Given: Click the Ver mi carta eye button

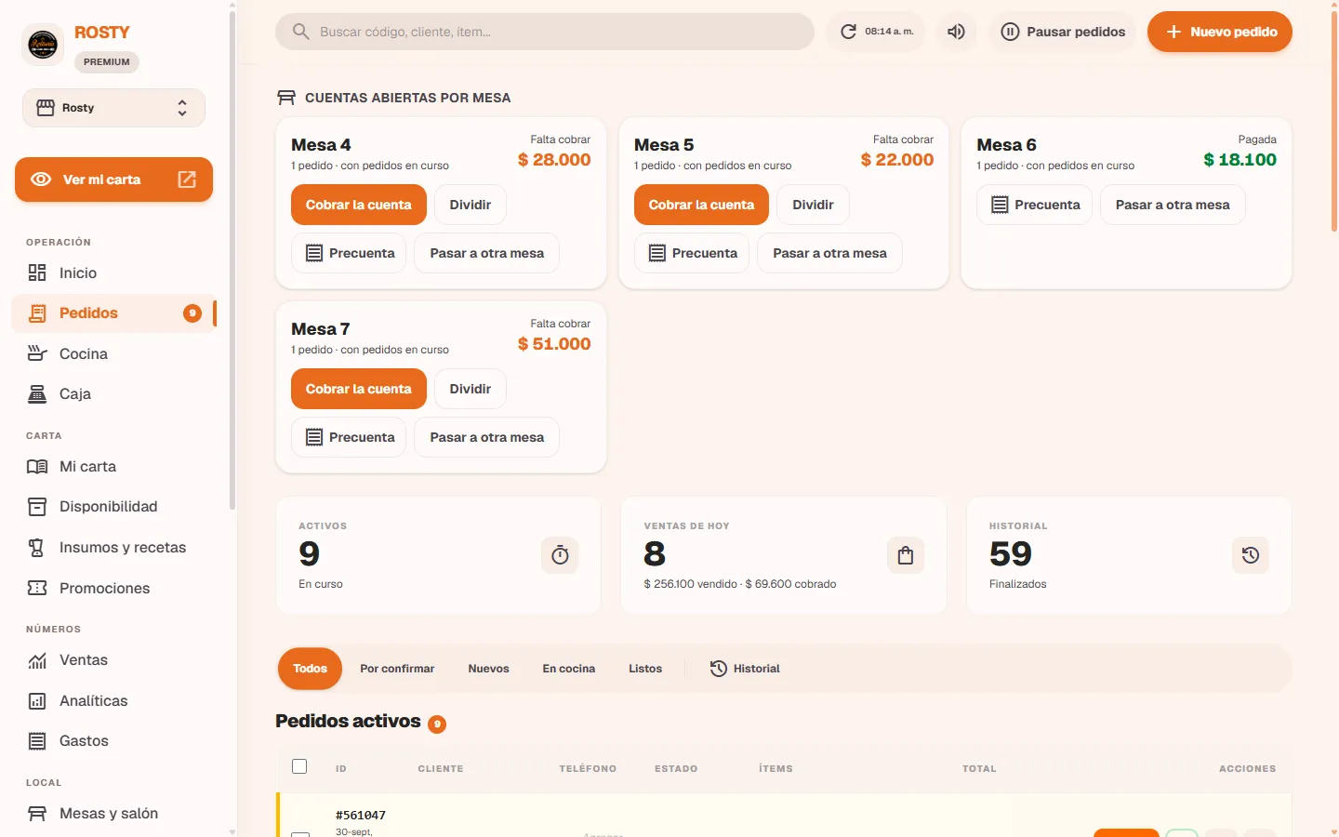Looking at the screenshot, I should tap(113, 179).
